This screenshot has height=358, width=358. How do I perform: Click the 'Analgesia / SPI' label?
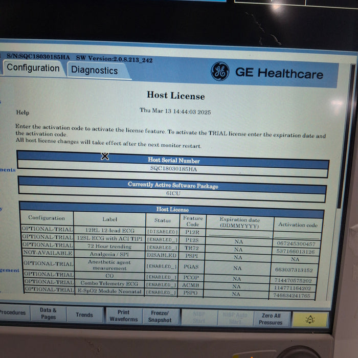point(109,254)
